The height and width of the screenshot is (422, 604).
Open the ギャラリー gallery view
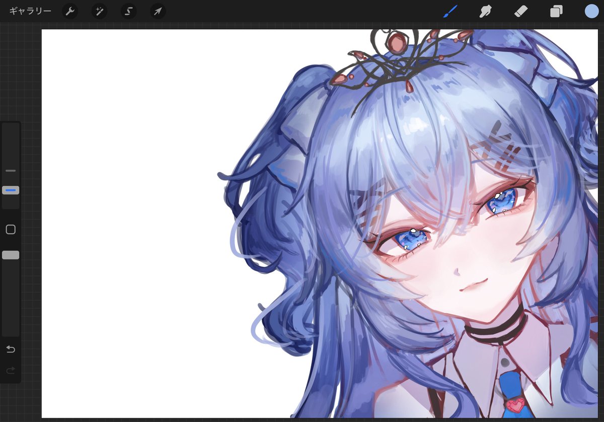pyautogui.click(x=30, y=11)
